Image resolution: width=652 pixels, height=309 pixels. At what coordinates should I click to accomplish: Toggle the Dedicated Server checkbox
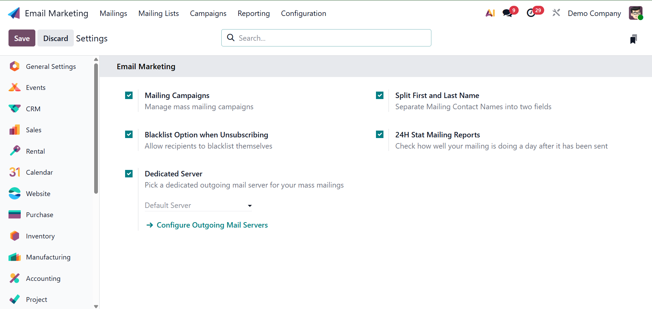129,174
